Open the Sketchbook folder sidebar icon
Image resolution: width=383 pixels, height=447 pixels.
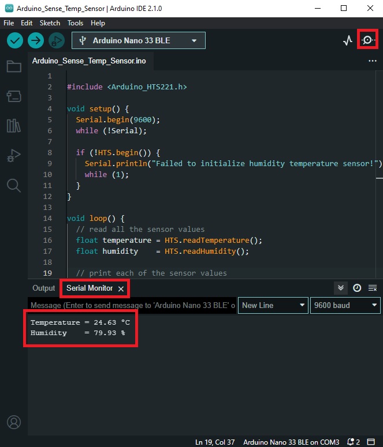click(x=14, y=66)
